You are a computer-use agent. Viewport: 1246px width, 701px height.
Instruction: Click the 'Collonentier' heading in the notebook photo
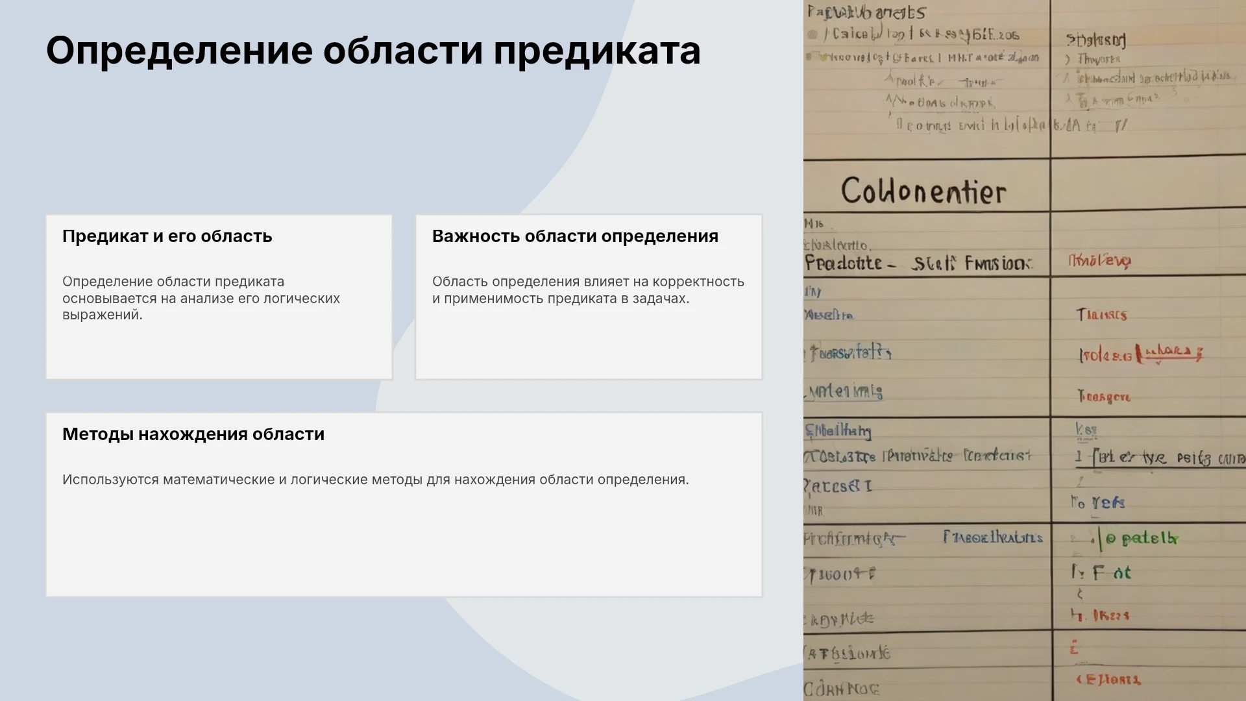pos(923,191)
